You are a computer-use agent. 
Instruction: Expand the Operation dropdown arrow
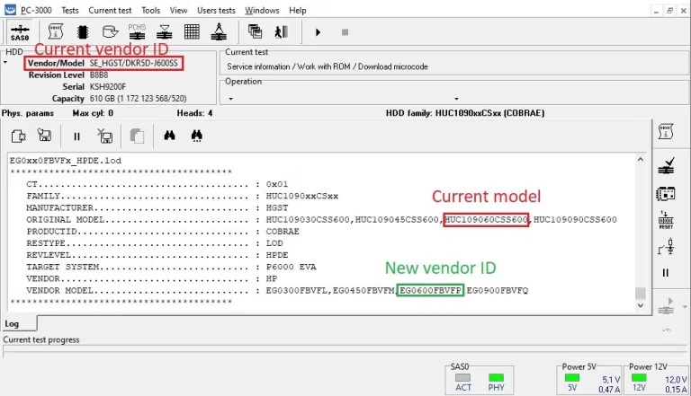pyautogui.click(x=230, y=99)
